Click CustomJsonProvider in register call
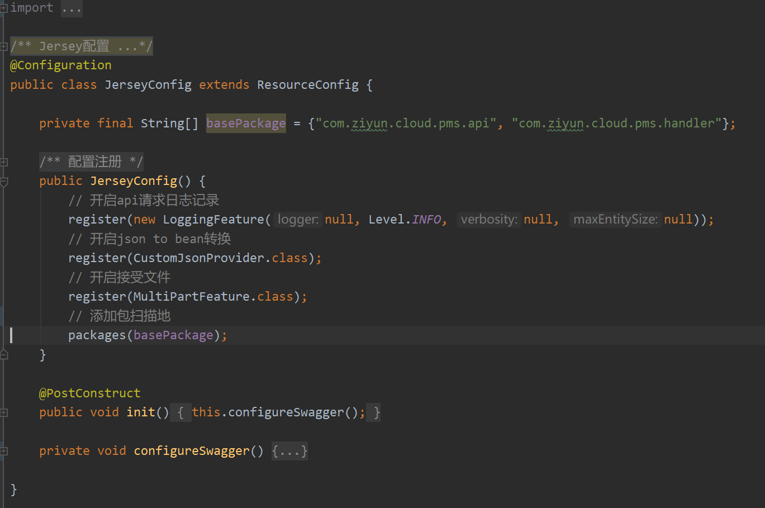 click(x=198, y=258)
